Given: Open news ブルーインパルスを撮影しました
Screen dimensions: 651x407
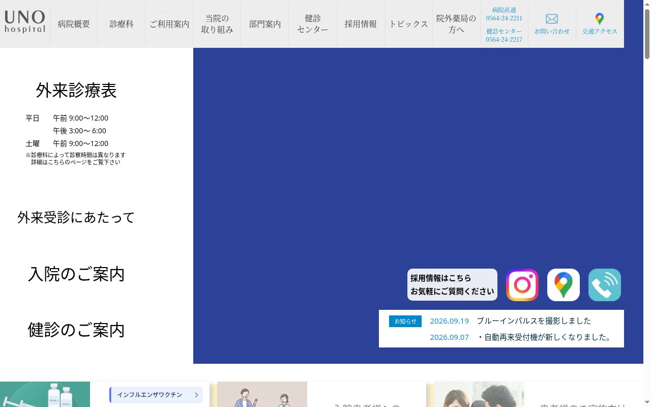Looking at the screenshot, I should point(534,321).
